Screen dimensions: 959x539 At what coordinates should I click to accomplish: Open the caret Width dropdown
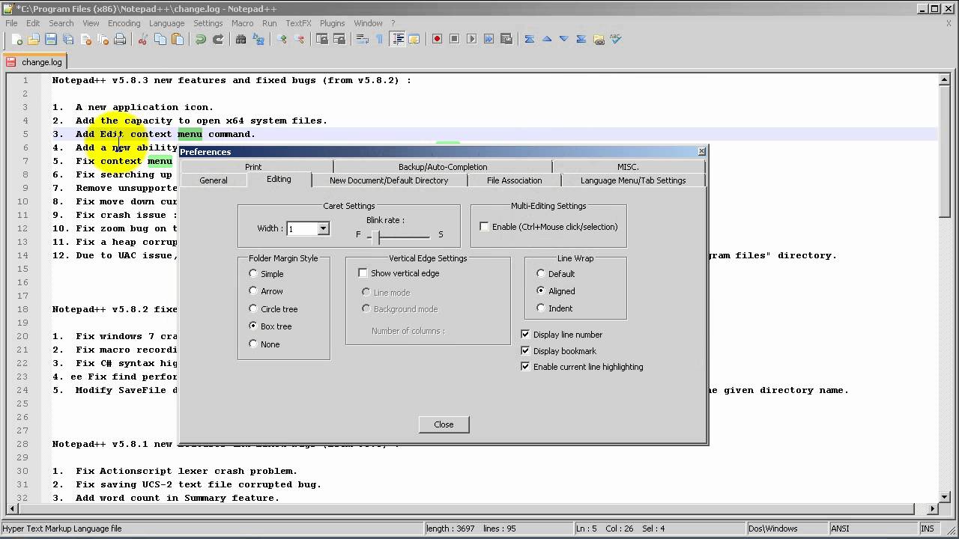pos(323,228)
